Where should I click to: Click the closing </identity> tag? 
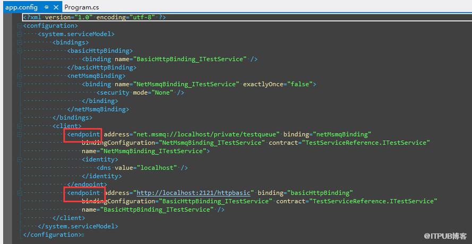pos(102,176)
